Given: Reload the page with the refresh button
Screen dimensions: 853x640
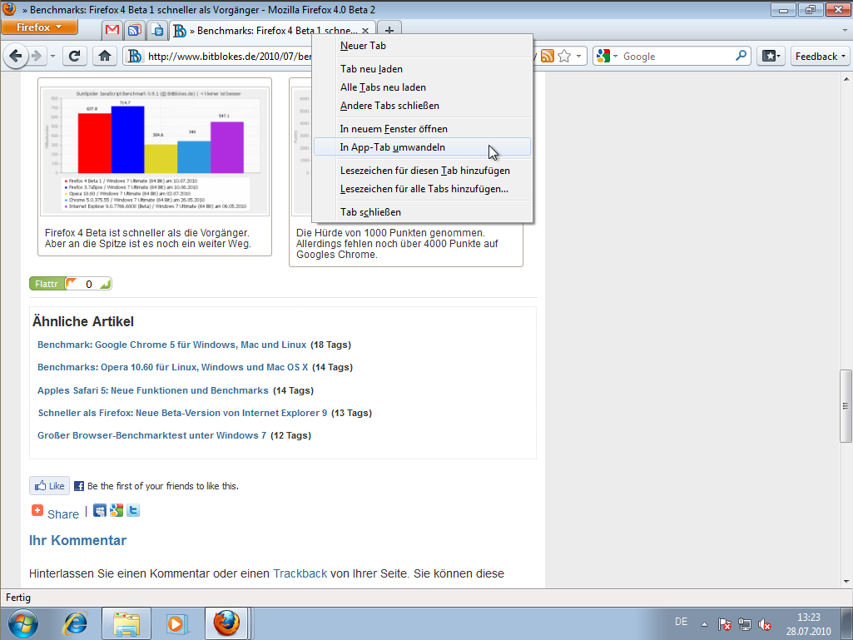Looking at the screenshot, I should coord(75,56).
